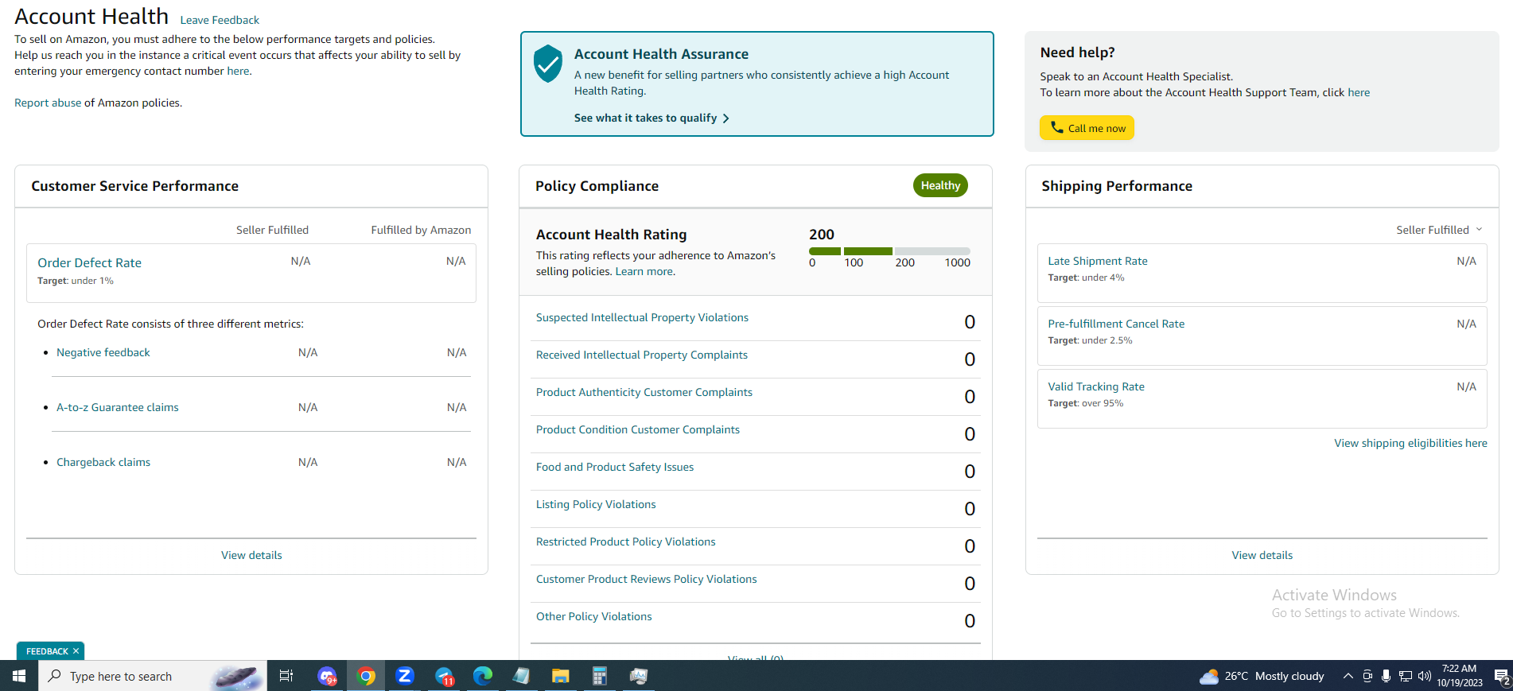
Task: Open Product Authenticity Customer Complaints
Action: click(x=644, y=392)
